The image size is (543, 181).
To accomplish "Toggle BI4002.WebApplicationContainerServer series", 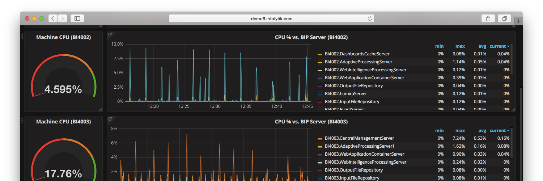I will click(364, 78).
